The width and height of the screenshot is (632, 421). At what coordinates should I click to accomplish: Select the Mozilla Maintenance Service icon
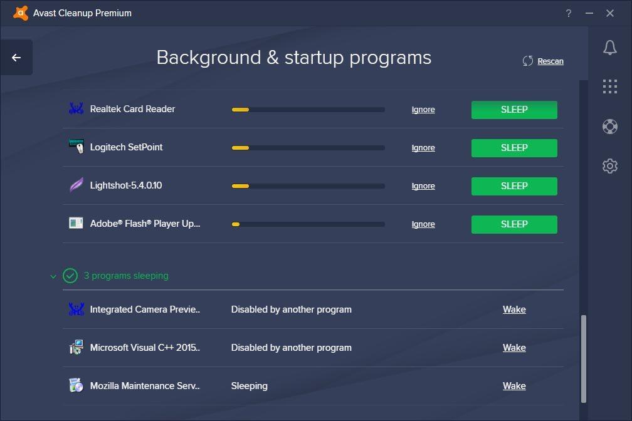point(75,386)
